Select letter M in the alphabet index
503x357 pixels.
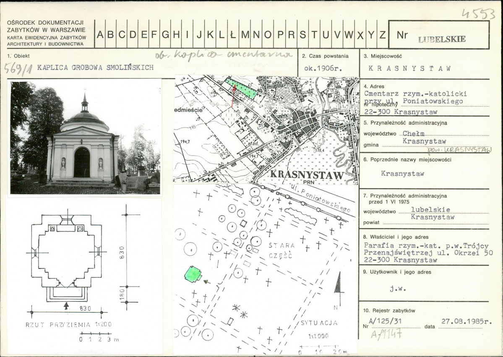point(245,34)
